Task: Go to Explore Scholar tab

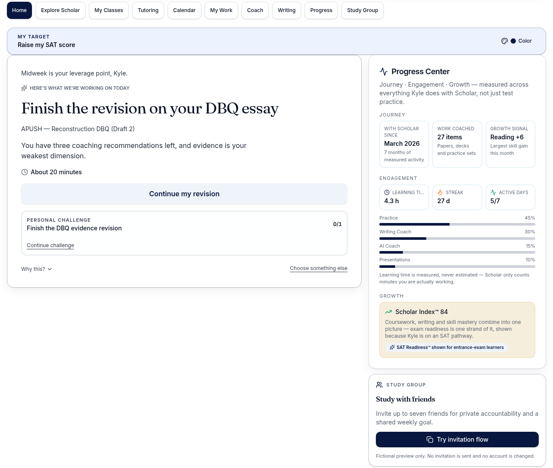Action: pyautogui.click(x=60, y=10)
